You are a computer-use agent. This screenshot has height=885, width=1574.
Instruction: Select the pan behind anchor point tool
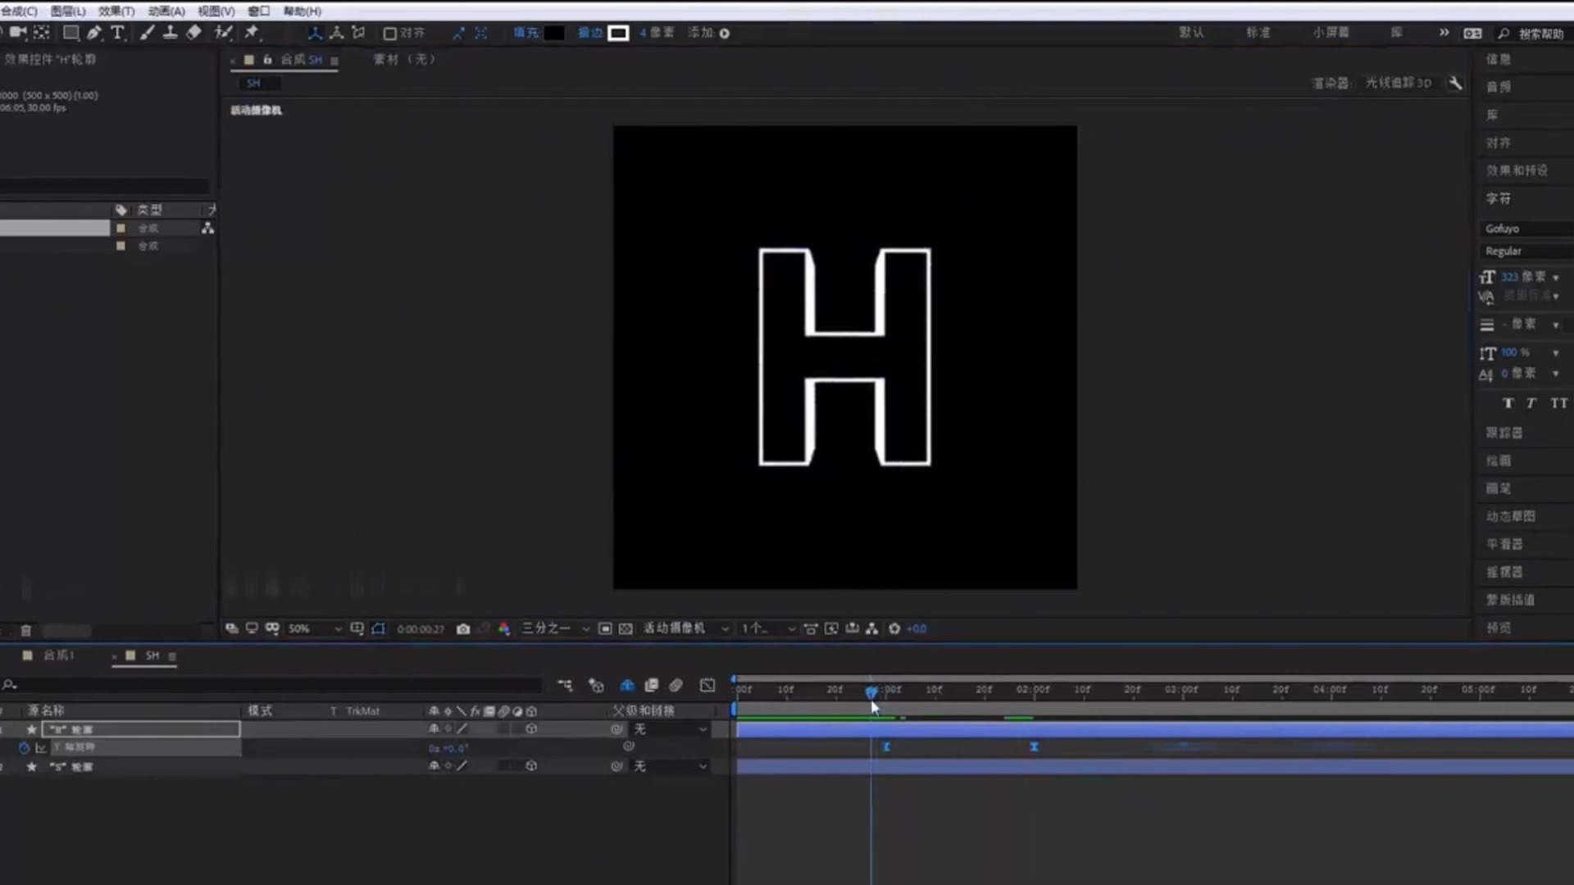tap(42, 33)
